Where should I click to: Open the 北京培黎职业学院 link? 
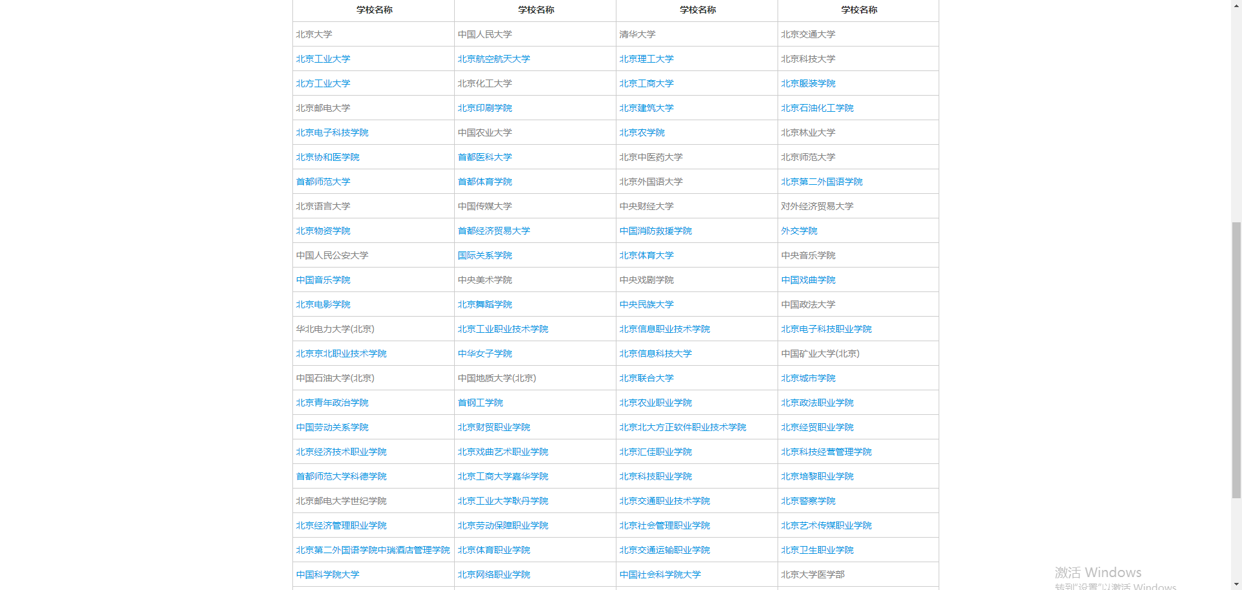pyautogui.click(x=817, y=476)
